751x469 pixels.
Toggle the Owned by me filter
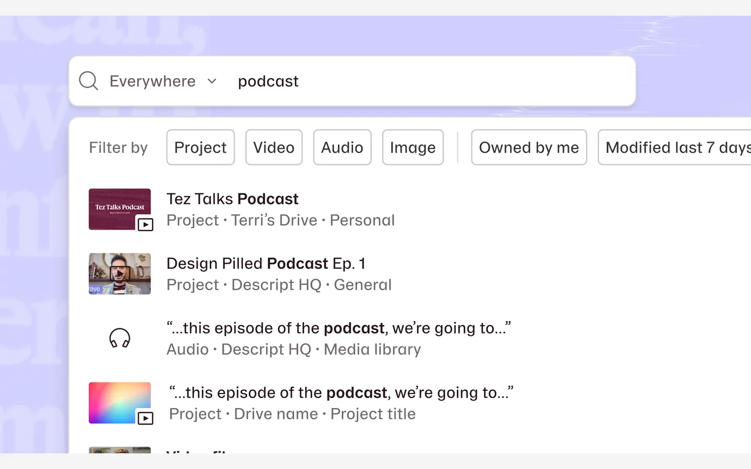[x=529, y=147]
